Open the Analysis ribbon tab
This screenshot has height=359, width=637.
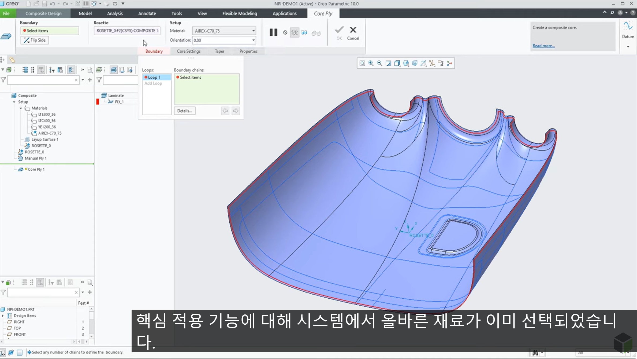coord(115,13)
